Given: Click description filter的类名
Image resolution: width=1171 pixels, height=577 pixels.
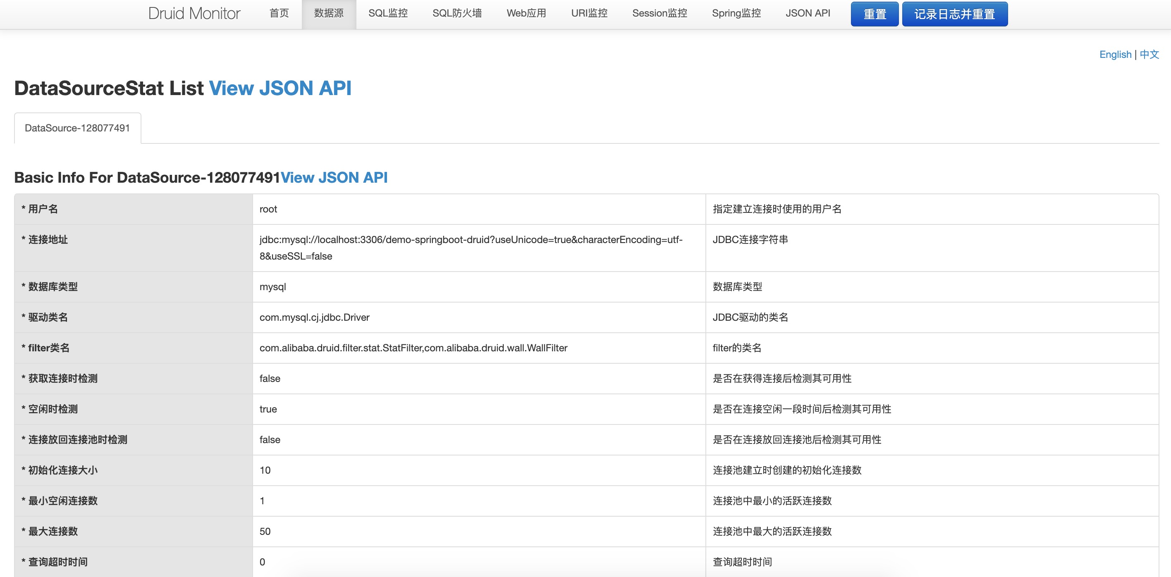Looking at the screenshot, I should coord(737,348).
